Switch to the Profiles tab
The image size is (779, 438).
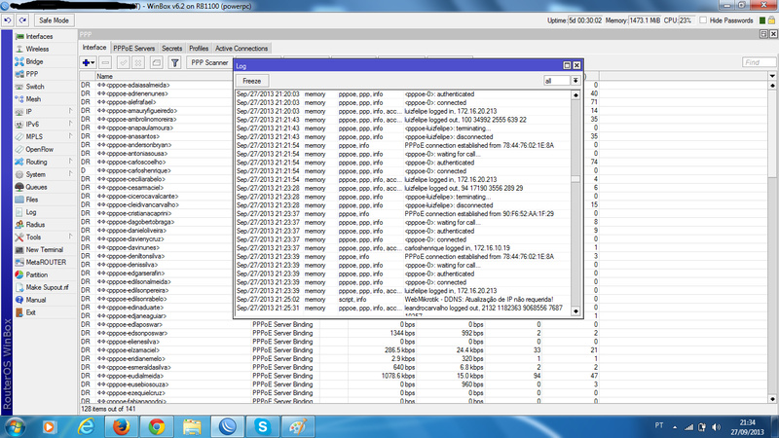point(199,48)
